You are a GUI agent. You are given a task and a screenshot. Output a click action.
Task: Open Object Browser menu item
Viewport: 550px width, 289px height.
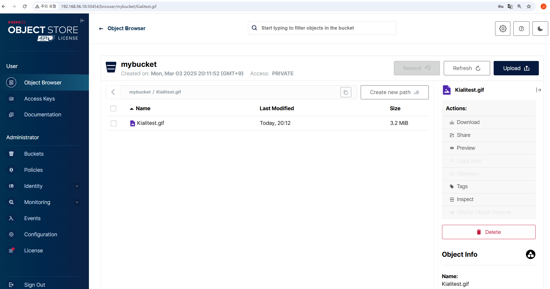pyautogui.click(x=44, y=83)
